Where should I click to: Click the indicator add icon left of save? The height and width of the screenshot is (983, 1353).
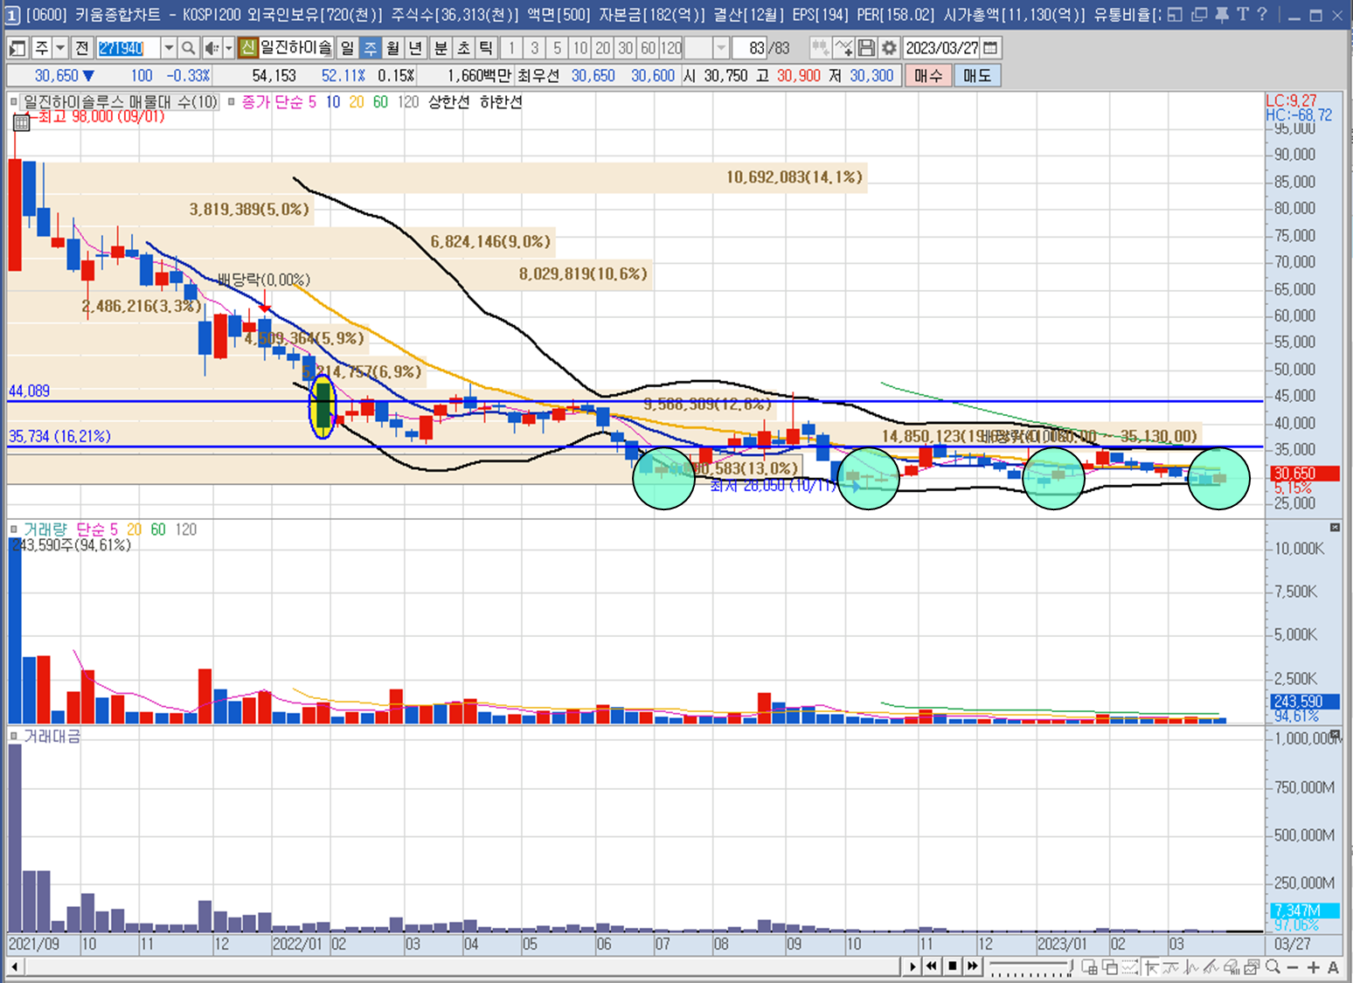click(x=843, y=48)
